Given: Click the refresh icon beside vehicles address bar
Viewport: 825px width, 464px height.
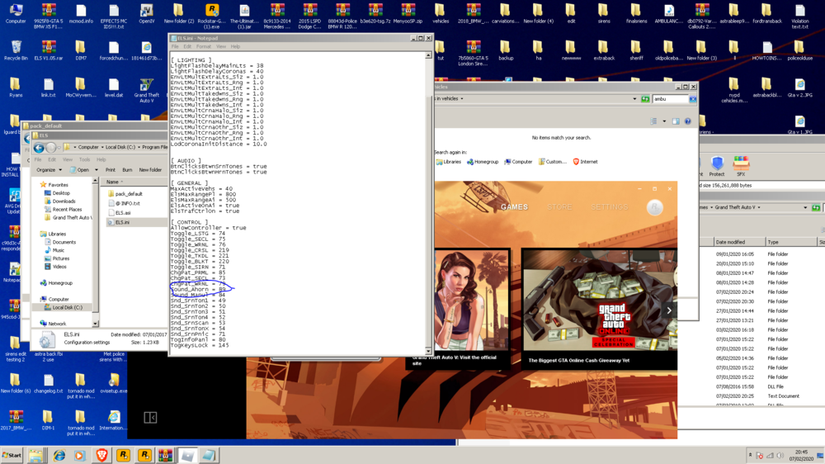Looking at the screenshot, I should [x=645, y=98].
